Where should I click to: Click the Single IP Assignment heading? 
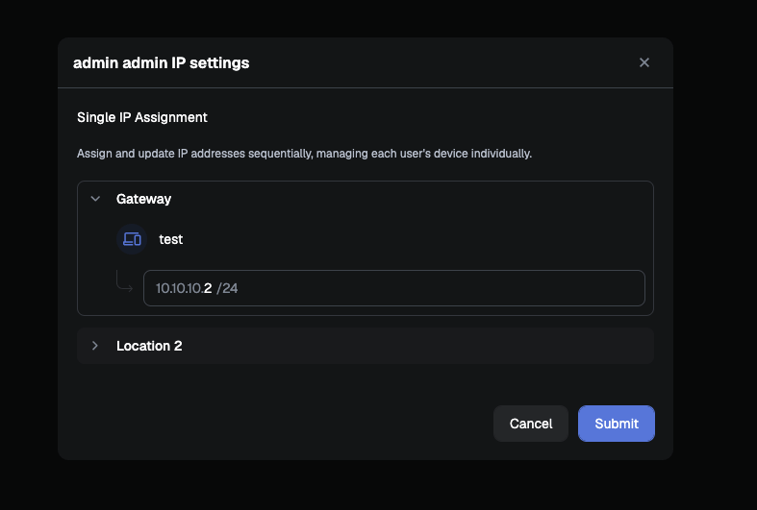pyautogui.click(x=142, y=117)
